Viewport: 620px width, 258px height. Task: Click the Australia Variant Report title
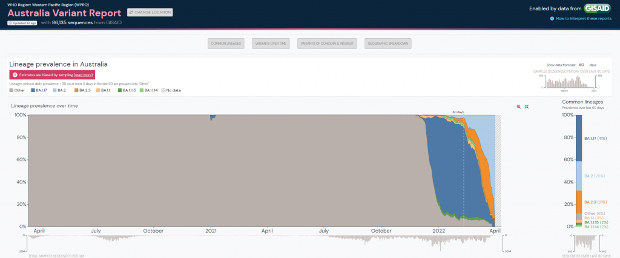click(64, 13)
